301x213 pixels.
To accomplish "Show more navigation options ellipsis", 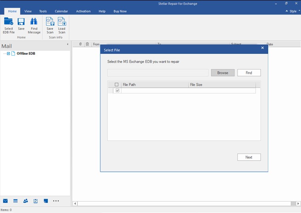I will click(x=56, y=201).
